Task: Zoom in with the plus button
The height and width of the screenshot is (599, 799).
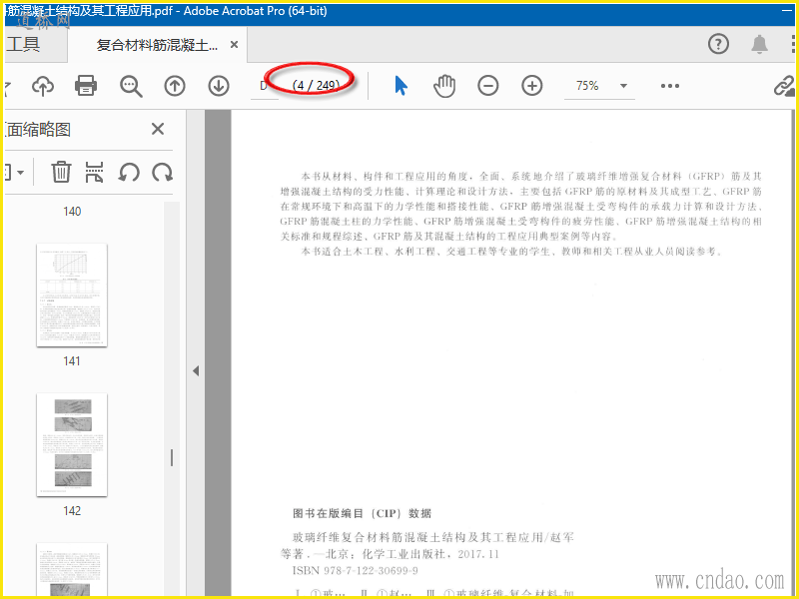Action: (532, 86)
